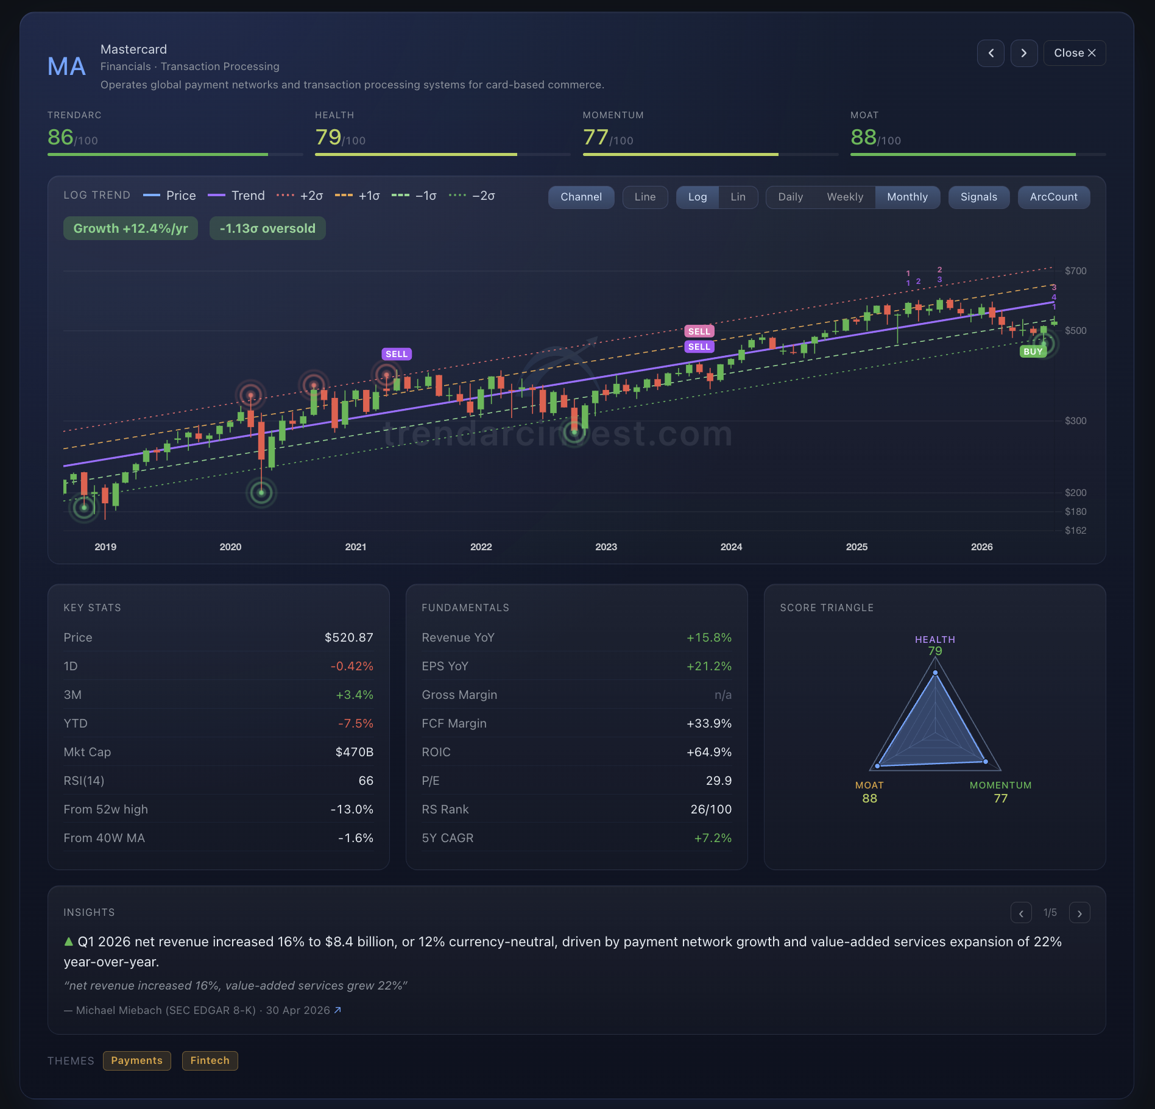Click the Growth +12.4%/yr badge
1155x1109 pixels.
130,229
